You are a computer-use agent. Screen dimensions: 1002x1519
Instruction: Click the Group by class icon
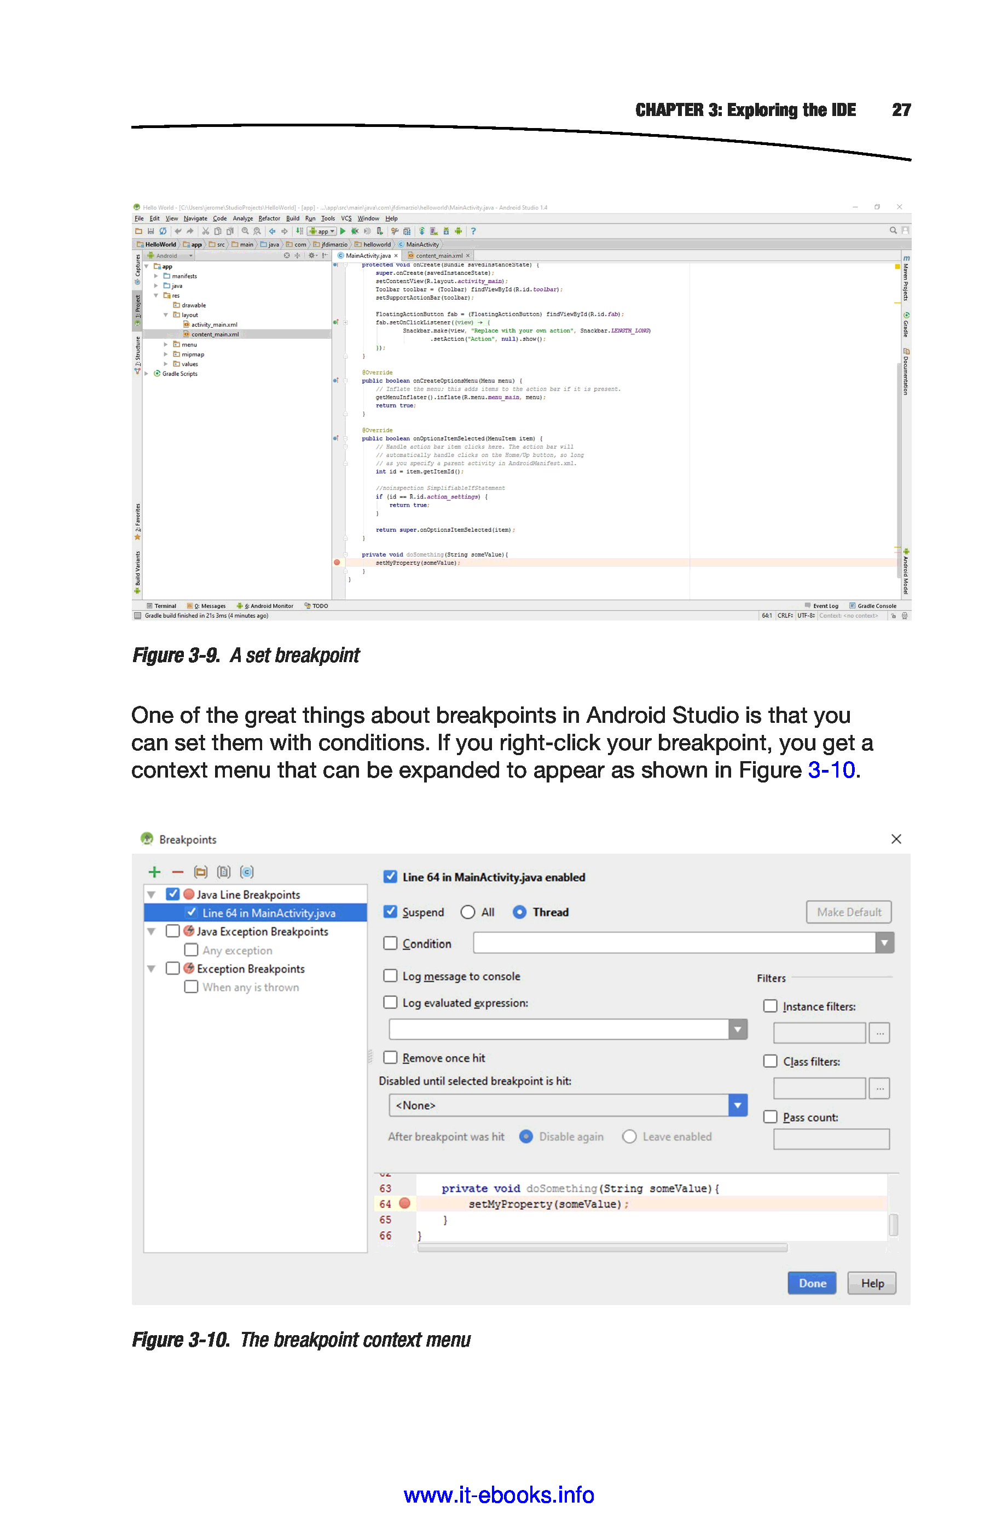point(247,872)
